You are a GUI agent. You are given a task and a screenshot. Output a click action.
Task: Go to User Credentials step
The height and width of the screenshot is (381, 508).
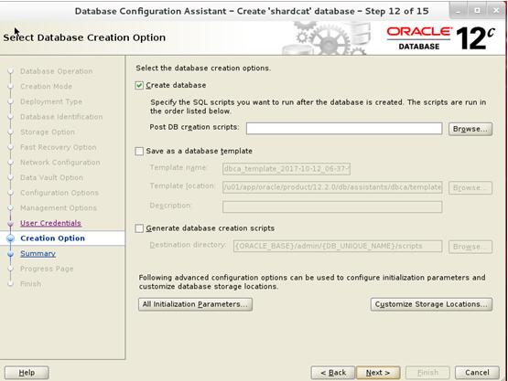[x=50, y=223]
